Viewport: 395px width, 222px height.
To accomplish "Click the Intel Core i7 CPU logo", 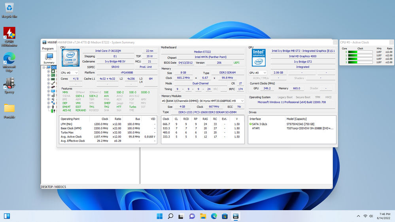I will pyautogui.click(x=70, y=58).
